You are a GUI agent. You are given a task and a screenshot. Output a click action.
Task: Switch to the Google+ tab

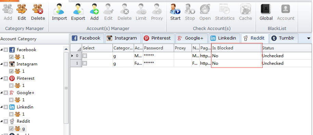click(192, 38)
